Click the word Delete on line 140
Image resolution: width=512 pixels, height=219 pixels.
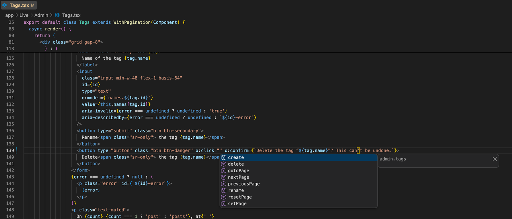coord(90,158)
